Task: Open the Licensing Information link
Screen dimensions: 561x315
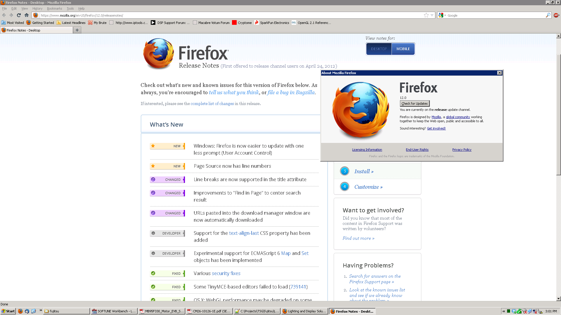Action: 367,150
